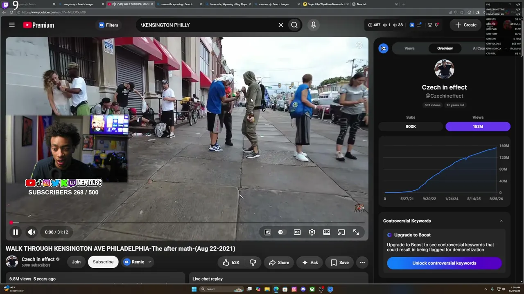Submit search with magnifier icon
This screenshot has height=294, width=524.
(294, 25)
